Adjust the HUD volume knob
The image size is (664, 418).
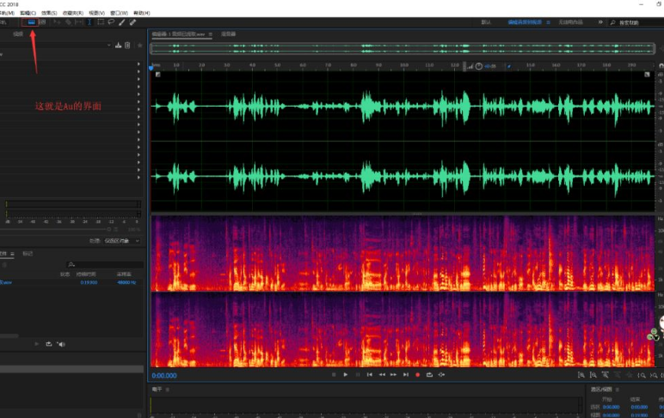tap(478, 66)
